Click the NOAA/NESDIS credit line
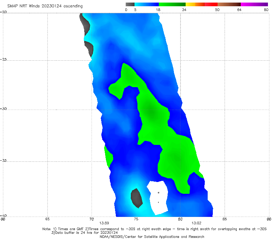The width and height of the screenshot is (272, 239). 152,237
